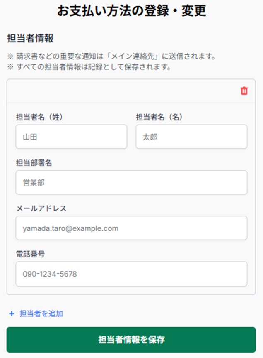Click the note about 記録として保存
Viewport: 263px width, 358px height.
[89, 66]
